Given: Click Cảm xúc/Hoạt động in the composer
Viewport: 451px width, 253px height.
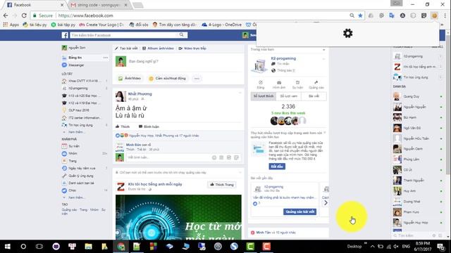Looking at the screenshot, I should (167, 78).
